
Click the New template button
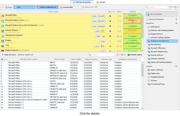pyautogui.click(x=162, y=14)
